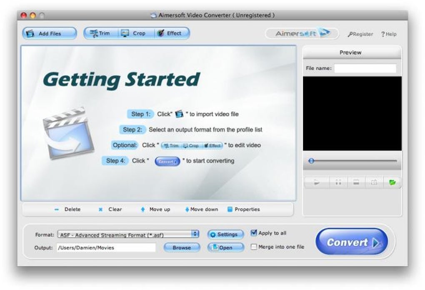Image resolution: width=425 pixels, height=290 pixels.
Task: Open the format Settings
Action: [225, 235]
